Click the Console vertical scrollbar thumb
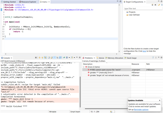Viewport: 163px width, 113px height. tap(80, 92)
